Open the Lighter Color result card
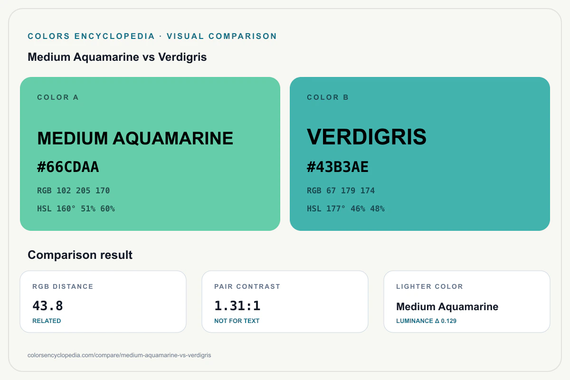 pyautogui.click(x=467, y=302)
